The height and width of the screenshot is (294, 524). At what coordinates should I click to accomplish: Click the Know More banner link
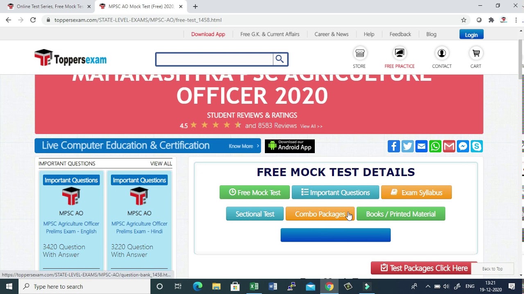click(244, 146)
